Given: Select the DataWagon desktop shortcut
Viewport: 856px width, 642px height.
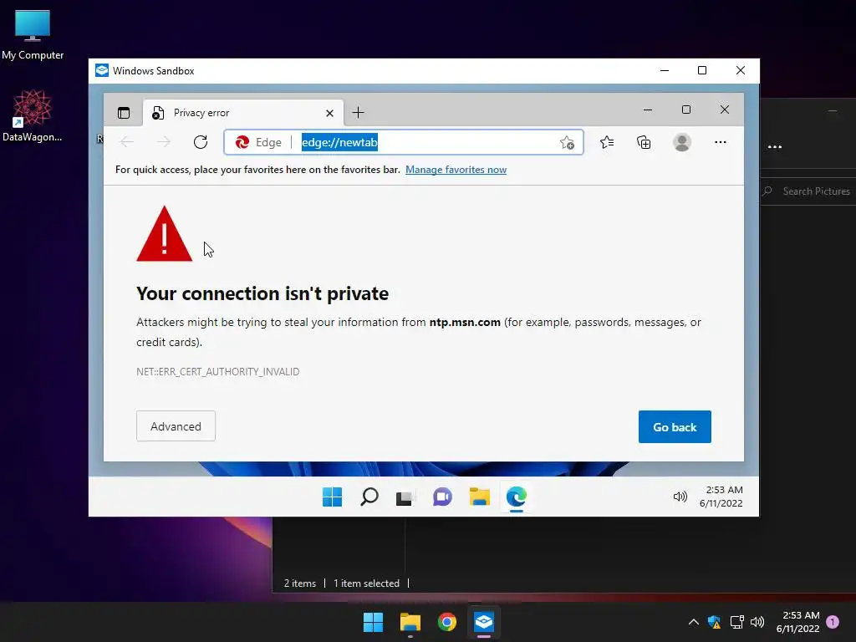Looking at the screenshot, I should coord(33,115).
